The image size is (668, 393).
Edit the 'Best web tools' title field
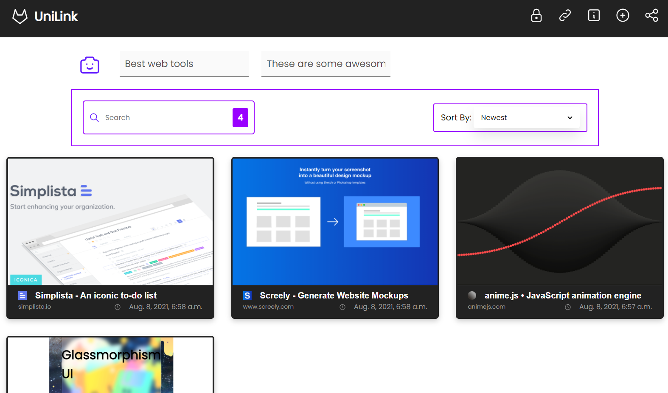pos(184,64)
